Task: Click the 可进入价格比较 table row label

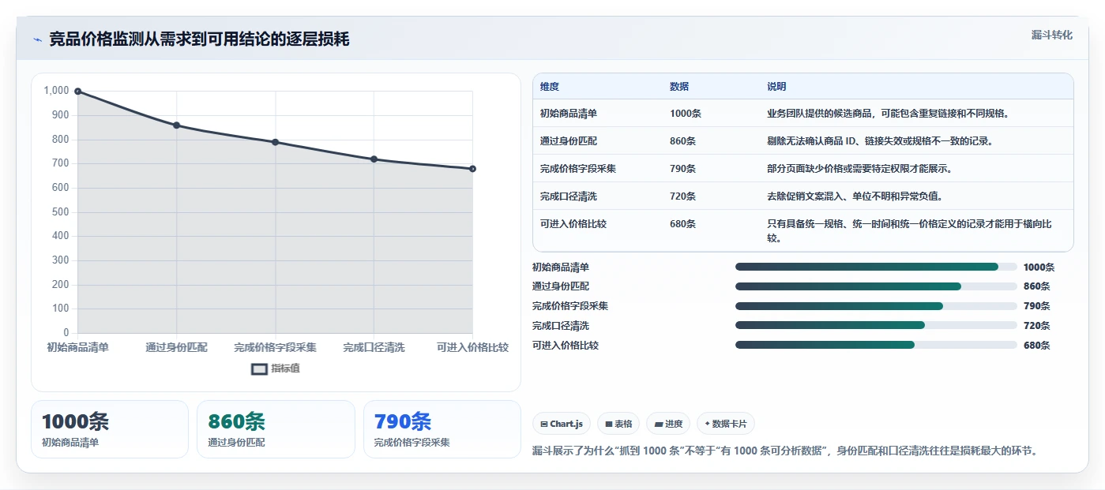Action: point(573,224)
